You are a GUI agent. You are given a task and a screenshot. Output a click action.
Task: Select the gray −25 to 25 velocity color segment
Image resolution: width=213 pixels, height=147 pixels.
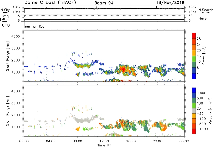point(194,111)
